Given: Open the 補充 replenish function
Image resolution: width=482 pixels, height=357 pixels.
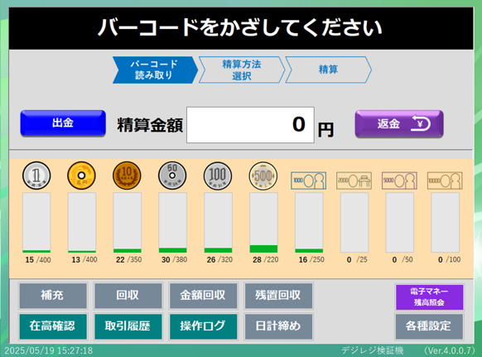Looking at the screenshot, I should point(53,296).
